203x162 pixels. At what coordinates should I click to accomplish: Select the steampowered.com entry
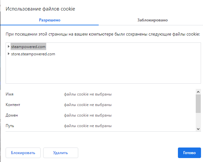[28, 47]
